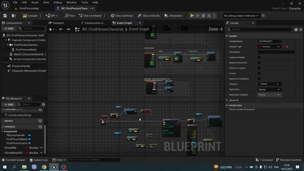This screenshot has height=171, width=304.
Task: Compile the blueprint
Action: tap(30, 16)
